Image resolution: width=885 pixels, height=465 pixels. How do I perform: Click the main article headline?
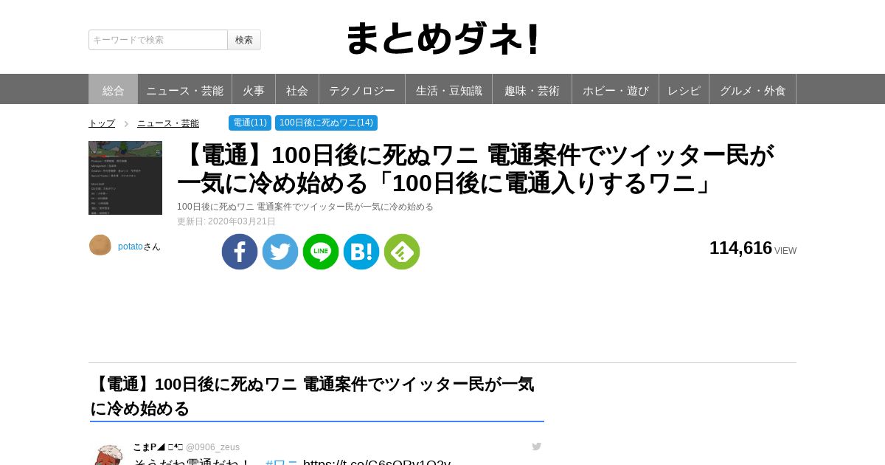(x=476, y=169)
